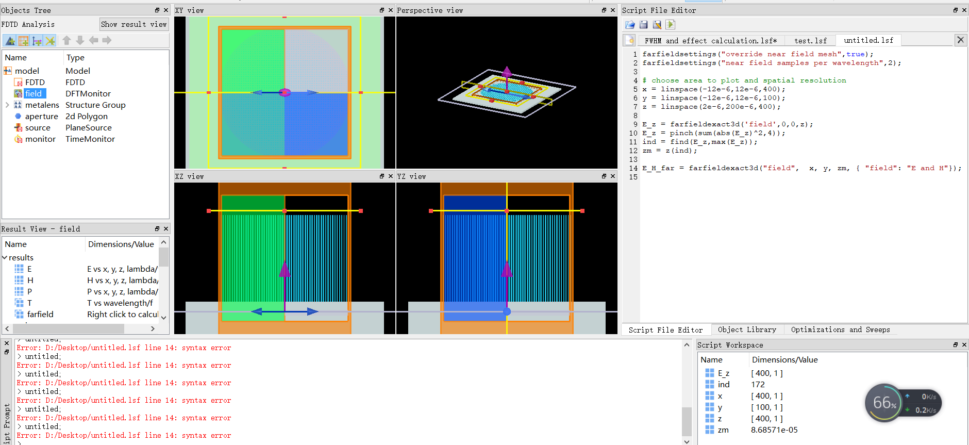Float the Perspective view panel
This screenshot has height=445, width=969.
click(x=604, y=10)
